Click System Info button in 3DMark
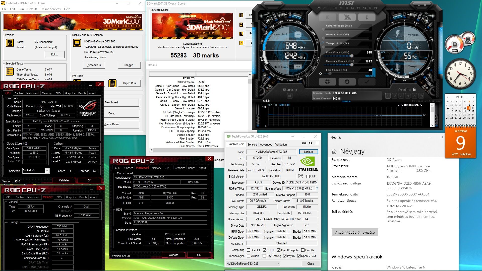The height and width of the screenshot is (271, 482). coord(94,65)
